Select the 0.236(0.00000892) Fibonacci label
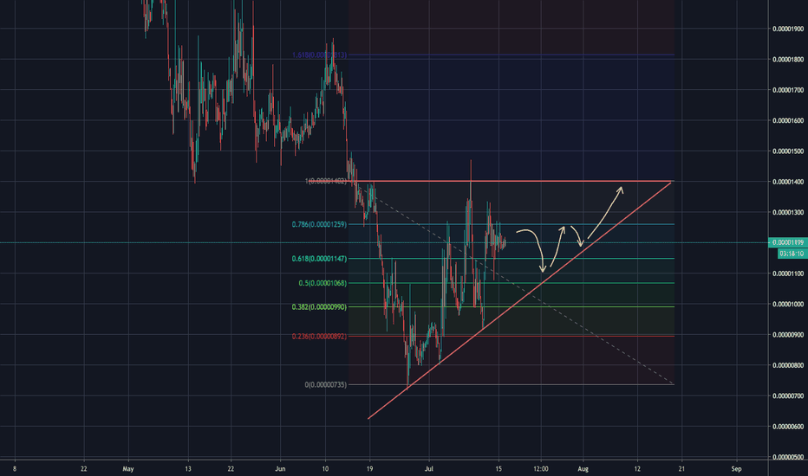The height and width of the screenshot is (476, 808). click(319, 336)
